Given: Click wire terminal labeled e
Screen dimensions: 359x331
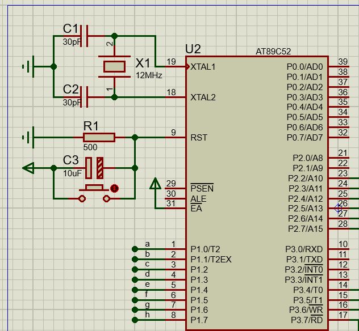Looking at the screenshot, I should point(135,290).
